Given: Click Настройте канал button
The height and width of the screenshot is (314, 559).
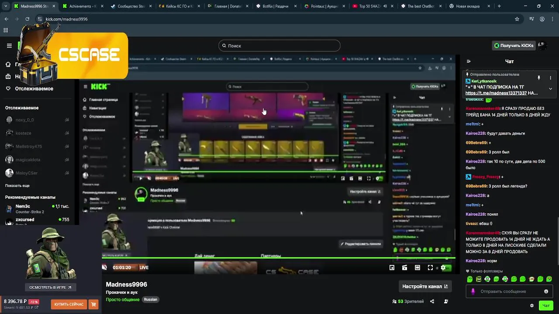Looking at the screenshot, I should point(425,287).
